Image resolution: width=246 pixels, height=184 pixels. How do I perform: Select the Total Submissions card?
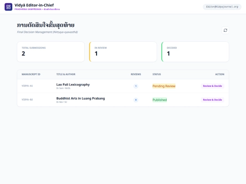pyautogui.click(x=51, y=52)
